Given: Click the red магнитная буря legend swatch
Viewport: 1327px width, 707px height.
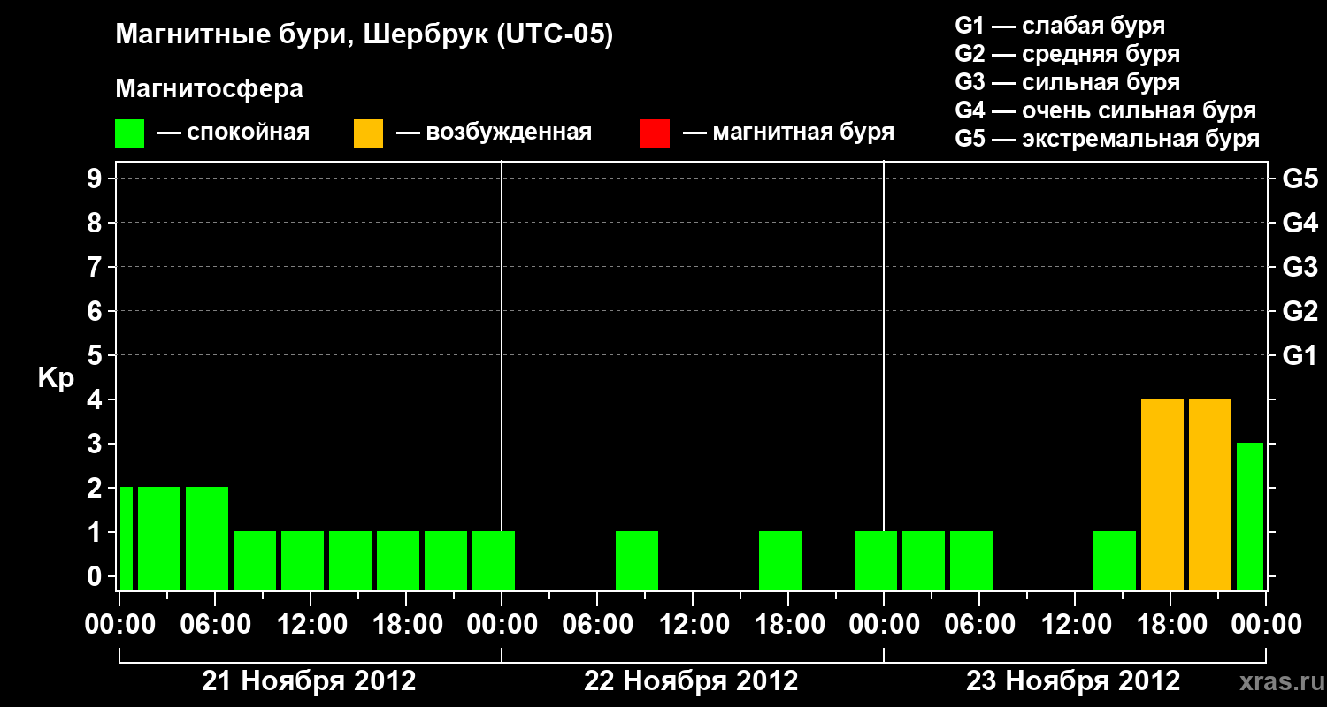Looking at the screenshot, I should coord(655,133).
